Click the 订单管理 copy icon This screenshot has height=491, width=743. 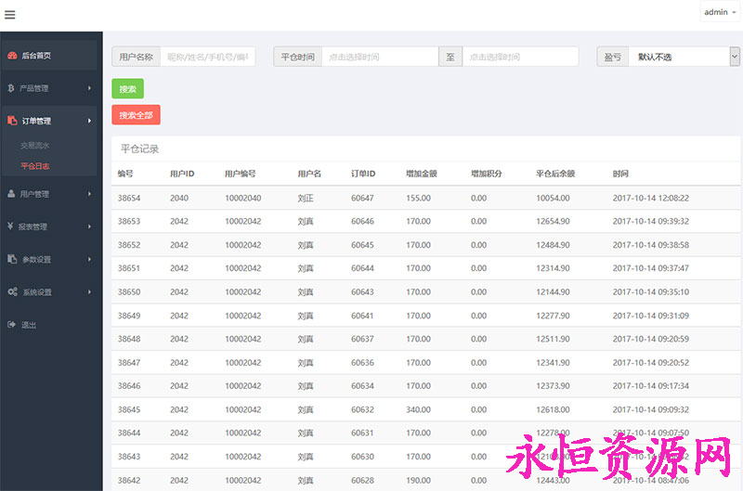coord(12,121)
